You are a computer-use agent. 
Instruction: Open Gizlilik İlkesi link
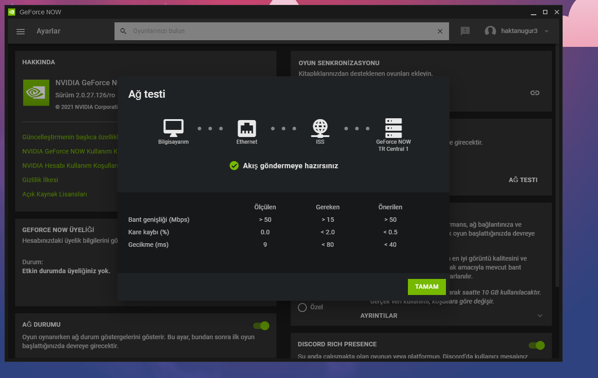click(x=40, y=180)
